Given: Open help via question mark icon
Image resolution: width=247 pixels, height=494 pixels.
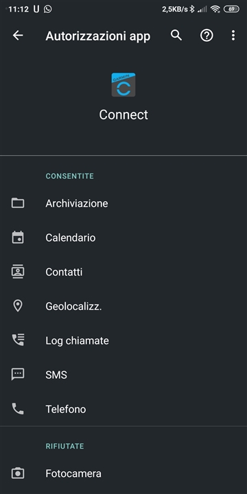Looking at the screenshot, I should click(207, 36).
